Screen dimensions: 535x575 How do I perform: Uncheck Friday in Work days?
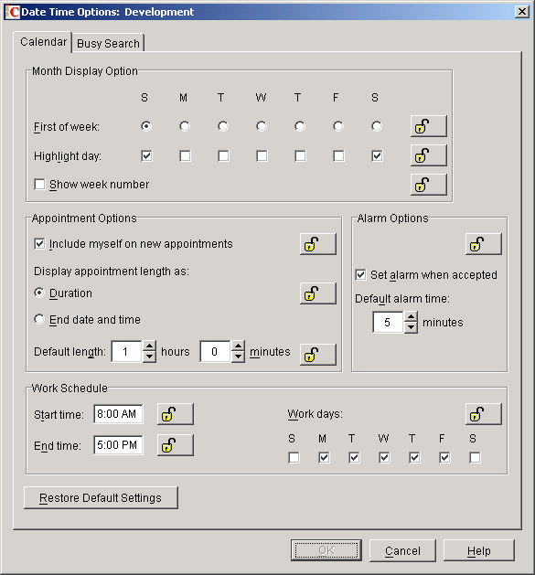[444, 458]
